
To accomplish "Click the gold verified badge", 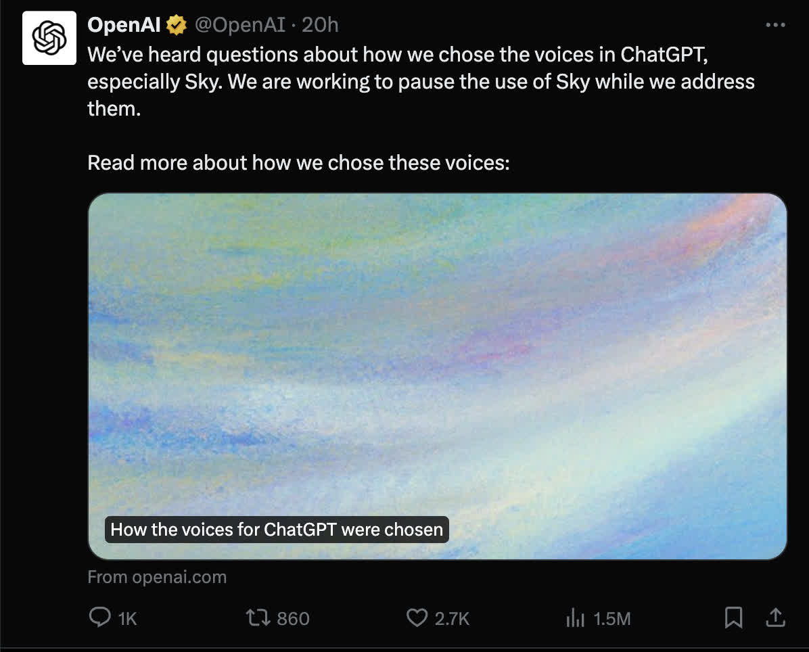I will click(177, 26).
